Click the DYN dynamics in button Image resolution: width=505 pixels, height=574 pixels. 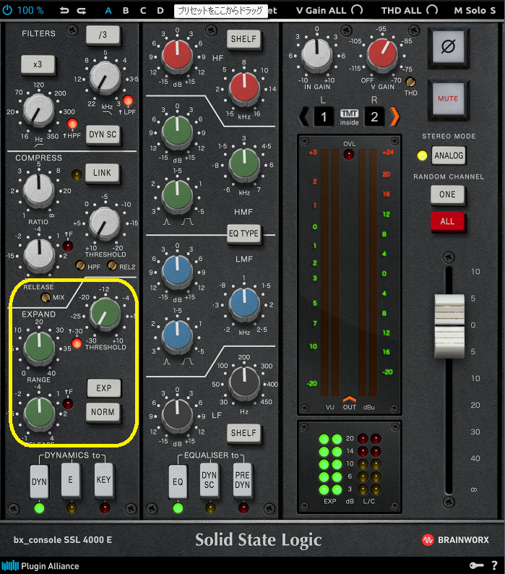pyautogui.click(x=39, y=481)
